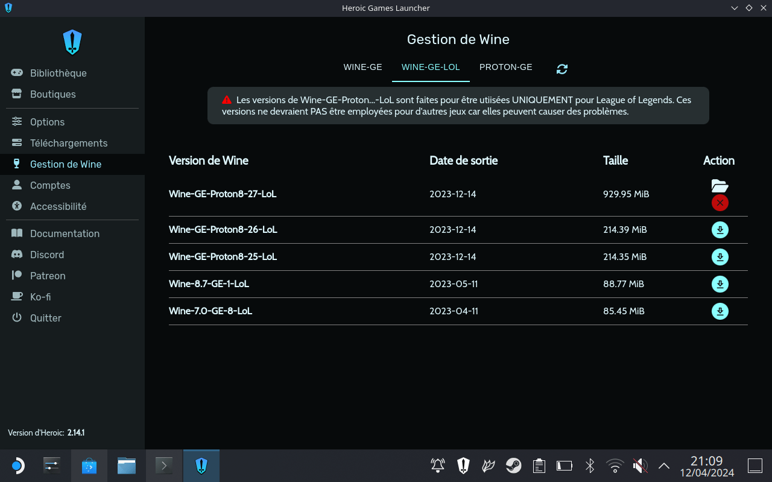
Task: Download Wine-GE-Proton8-26-LoL version
Action: pos(720,230)
